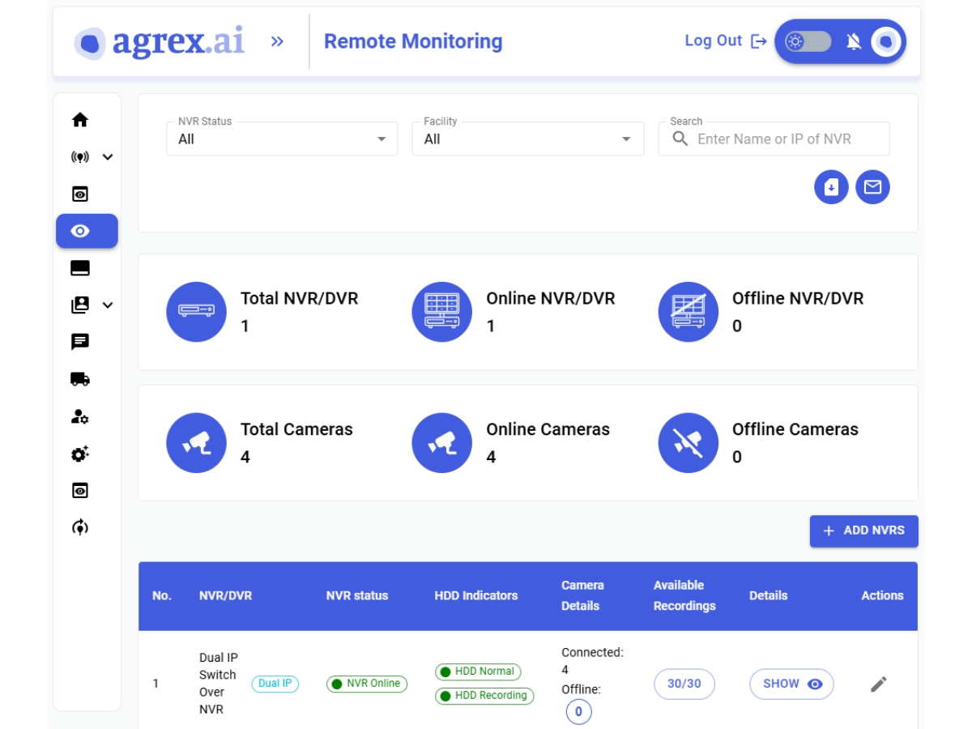Open the delivery truck sidebar icon
972x729 pixels.
(79, 379)
